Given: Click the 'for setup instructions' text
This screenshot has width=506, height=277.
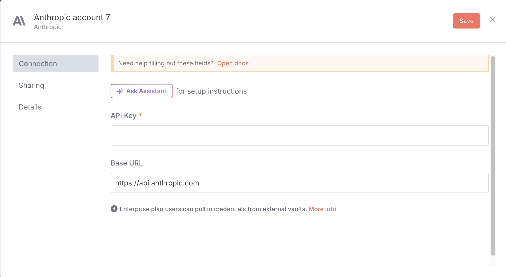Looking at the screenshot, I should click(x=211, y=91).
